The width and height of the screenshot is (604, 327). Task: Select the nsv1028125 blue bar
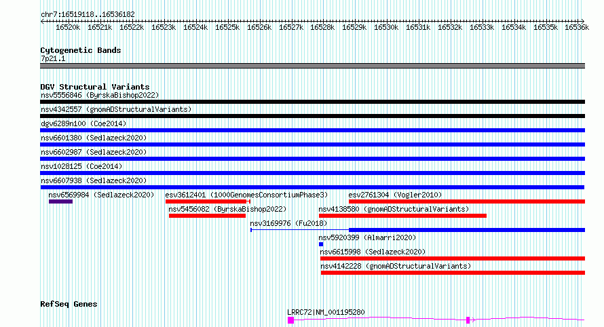tap(312, 173)
